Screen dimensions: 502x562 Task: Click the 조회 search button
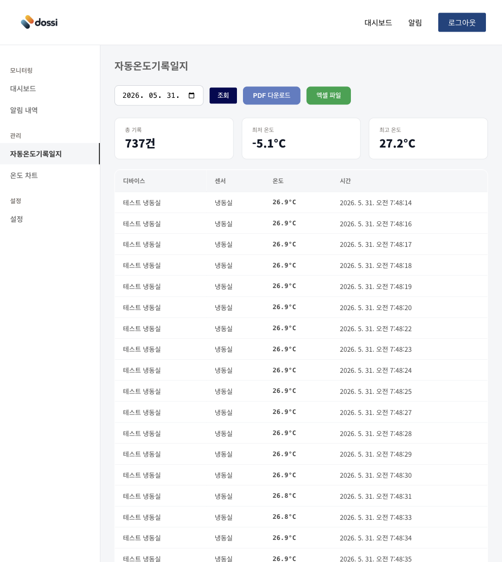coord(223,95)
